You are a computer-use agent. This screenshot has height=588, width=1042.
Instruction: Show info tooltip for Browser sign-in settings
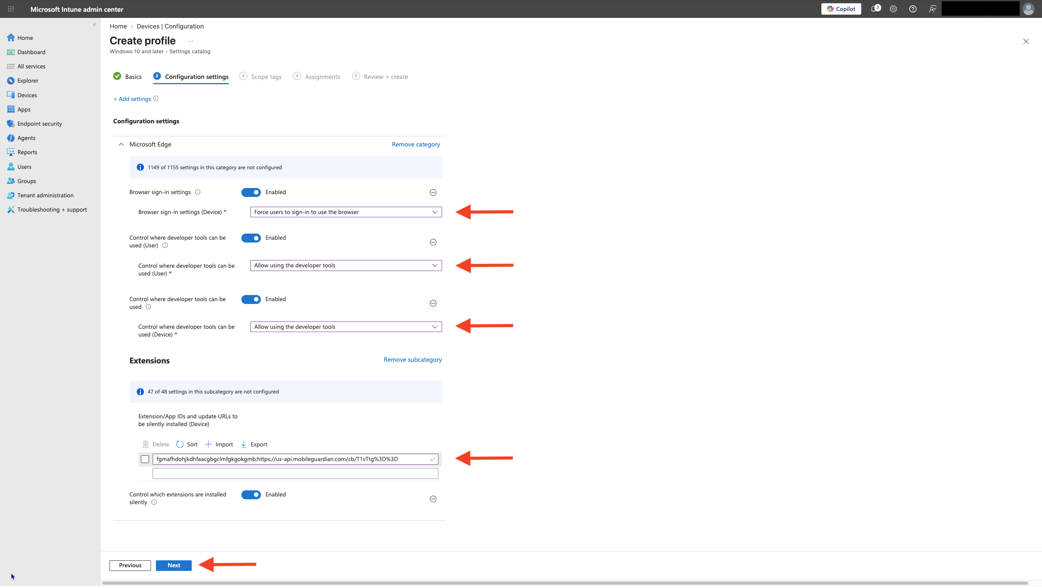198,192
